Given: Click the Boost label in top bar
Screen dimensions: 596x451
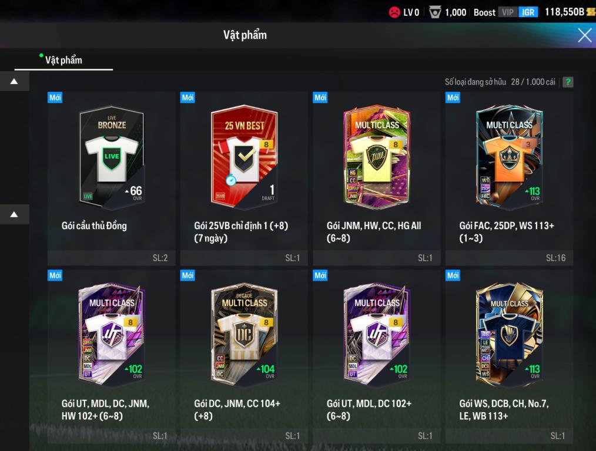Looking at the screenshot, I should (x=484, y=12).
